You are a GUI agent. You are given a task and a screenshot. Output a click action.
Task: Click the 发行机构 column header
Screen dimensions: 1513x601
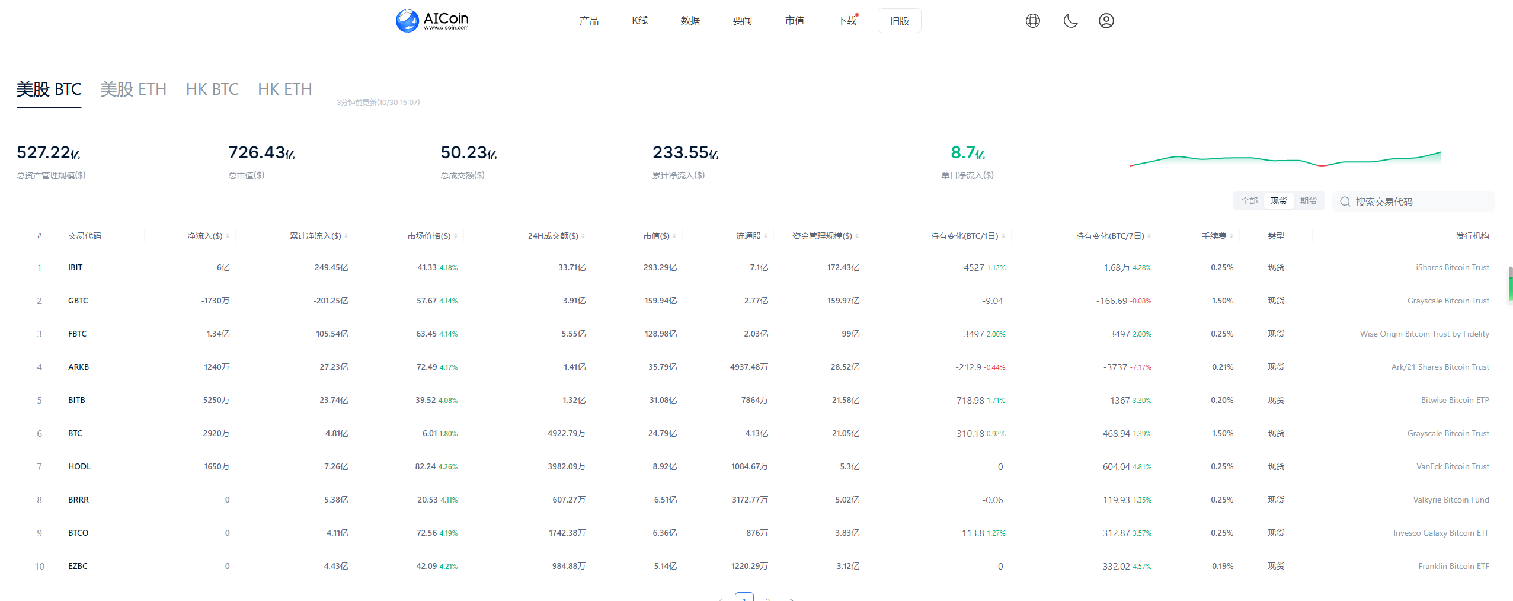coord(1473,236)
